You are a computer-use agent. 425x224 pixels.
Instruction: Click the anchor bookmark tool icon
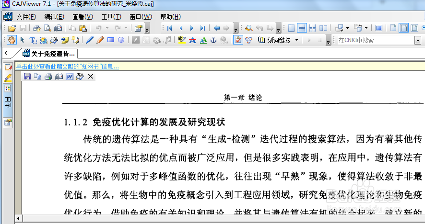click(x=213, y=40)
